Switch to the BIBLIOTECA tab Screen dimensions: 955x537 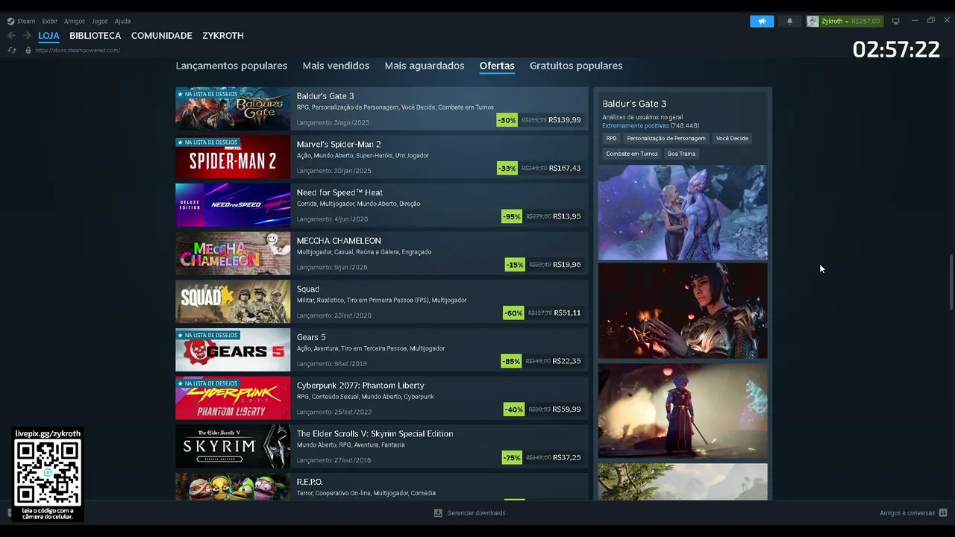coord(95,36)
